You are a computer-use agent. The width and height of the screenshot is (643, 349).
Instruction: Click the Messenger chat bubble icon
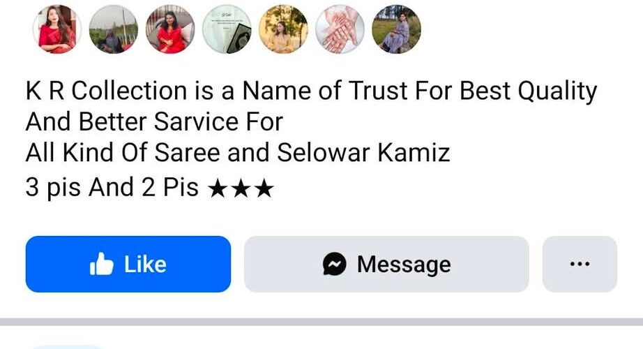(334, 264)
